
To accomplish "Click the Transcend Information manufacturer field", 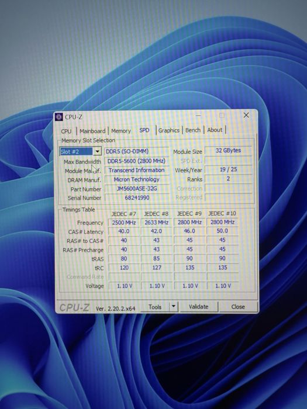I will pos(136,170).
